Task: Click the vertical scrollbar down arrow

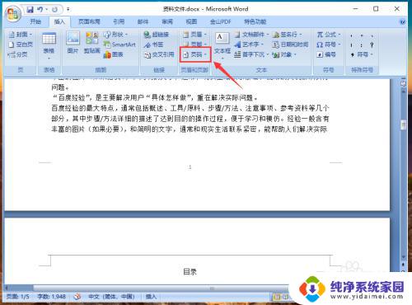Action: click(403, 257)
